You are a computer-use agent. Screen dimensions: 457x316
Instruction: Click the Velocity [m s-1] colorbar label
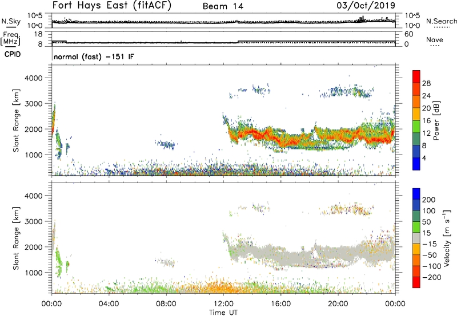click(446, 238)
